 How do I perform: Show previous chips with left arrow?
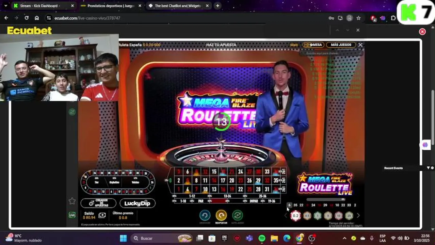(286, 216)
